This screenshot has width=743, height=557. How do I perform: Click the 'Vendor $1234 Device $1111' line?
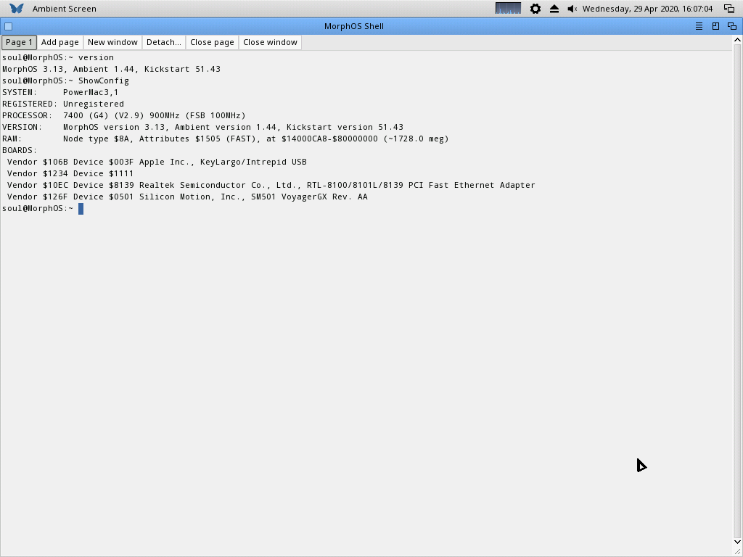coord(70,173)
